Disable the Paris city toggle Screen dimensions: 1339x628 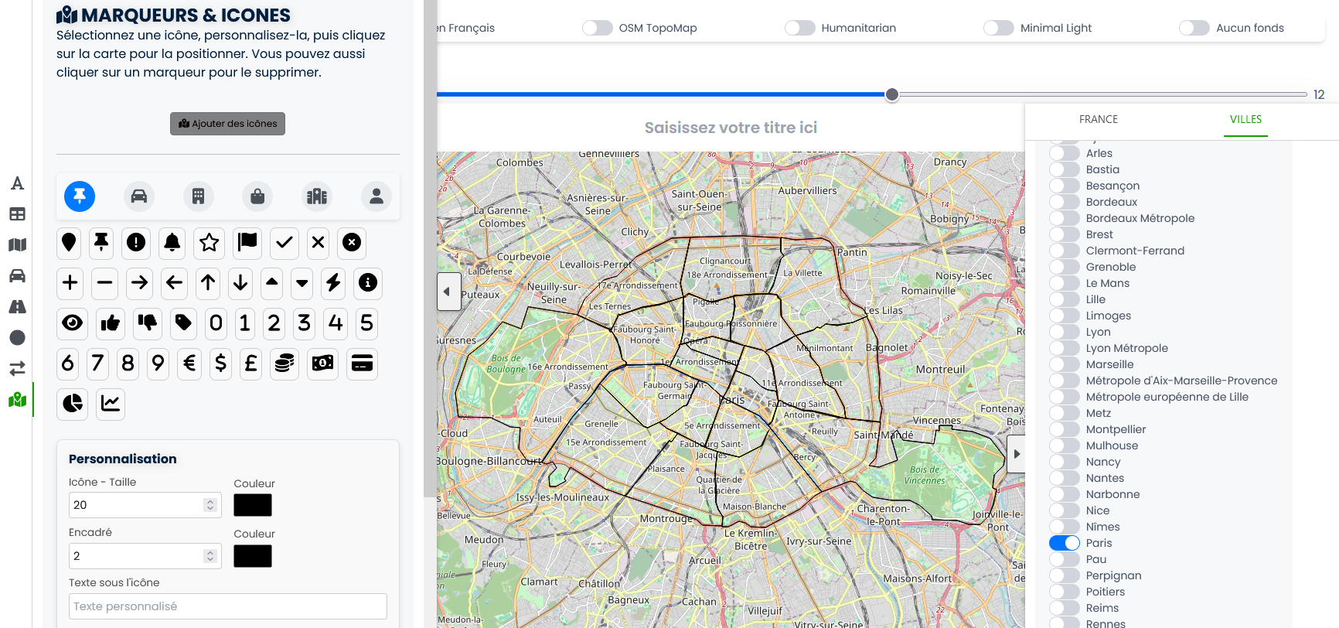pyautogui.click(x=1065, y=543)
